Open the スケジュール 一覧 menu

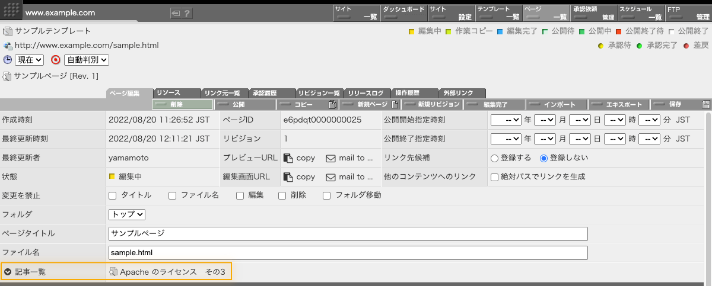pos(641,13)
